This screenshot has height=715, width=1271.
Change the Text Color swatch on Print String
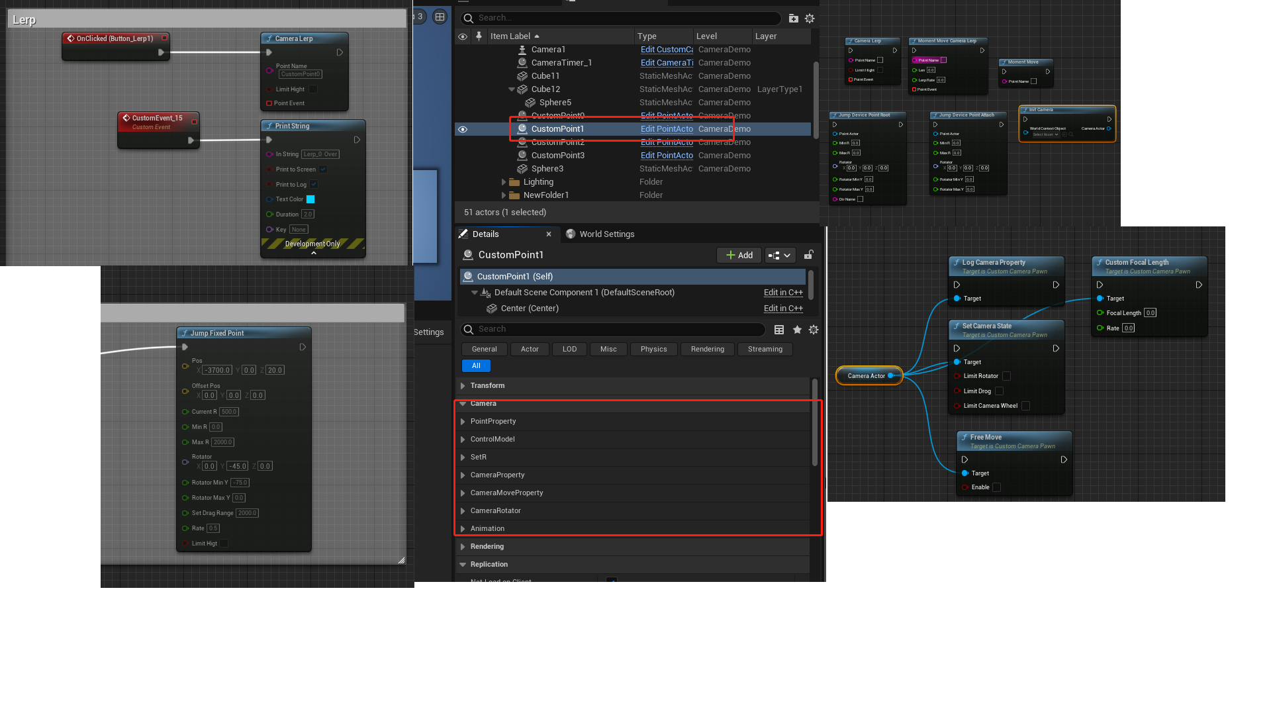(310, 199)
